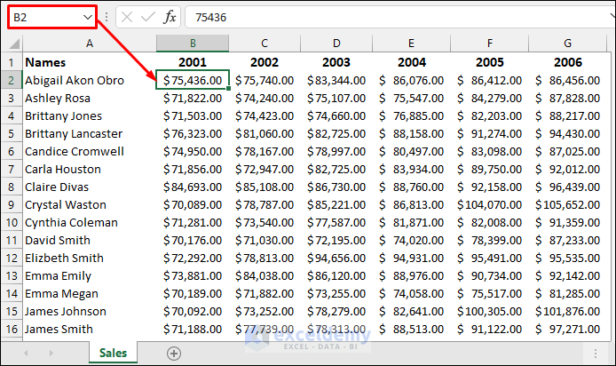Click the cell with $81,060.00
616x366 pixels.
click(265, 133)
